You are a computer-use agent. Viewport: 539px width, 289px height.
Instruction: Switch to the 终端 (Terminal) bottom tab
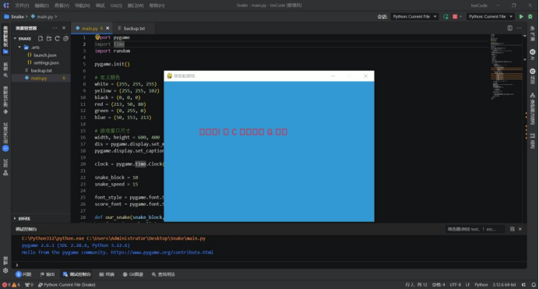click(107, 274)
